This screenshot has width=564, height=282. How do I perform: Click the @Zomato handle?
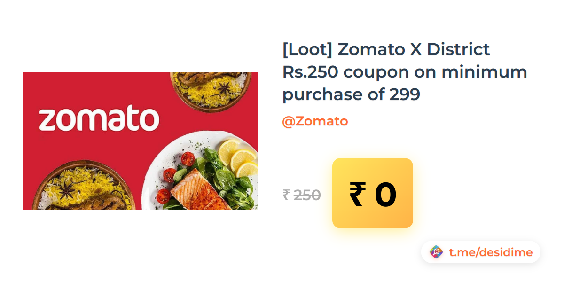[315, 121]
